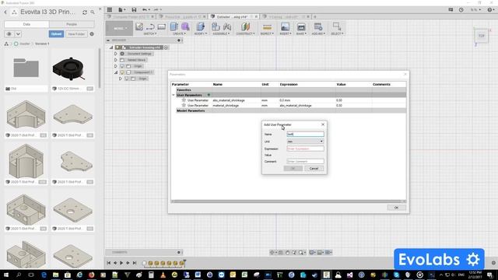Collapse Component1 in browser tree

116,72
